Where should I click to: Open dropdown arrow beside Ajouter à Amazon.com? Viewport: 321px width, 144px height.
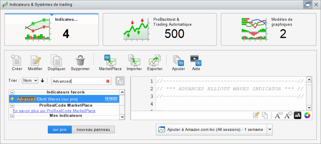click(270, 129)
